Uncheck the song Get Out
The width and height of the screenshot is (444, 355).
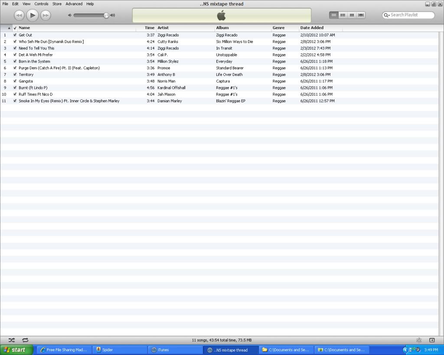(15, 35)
